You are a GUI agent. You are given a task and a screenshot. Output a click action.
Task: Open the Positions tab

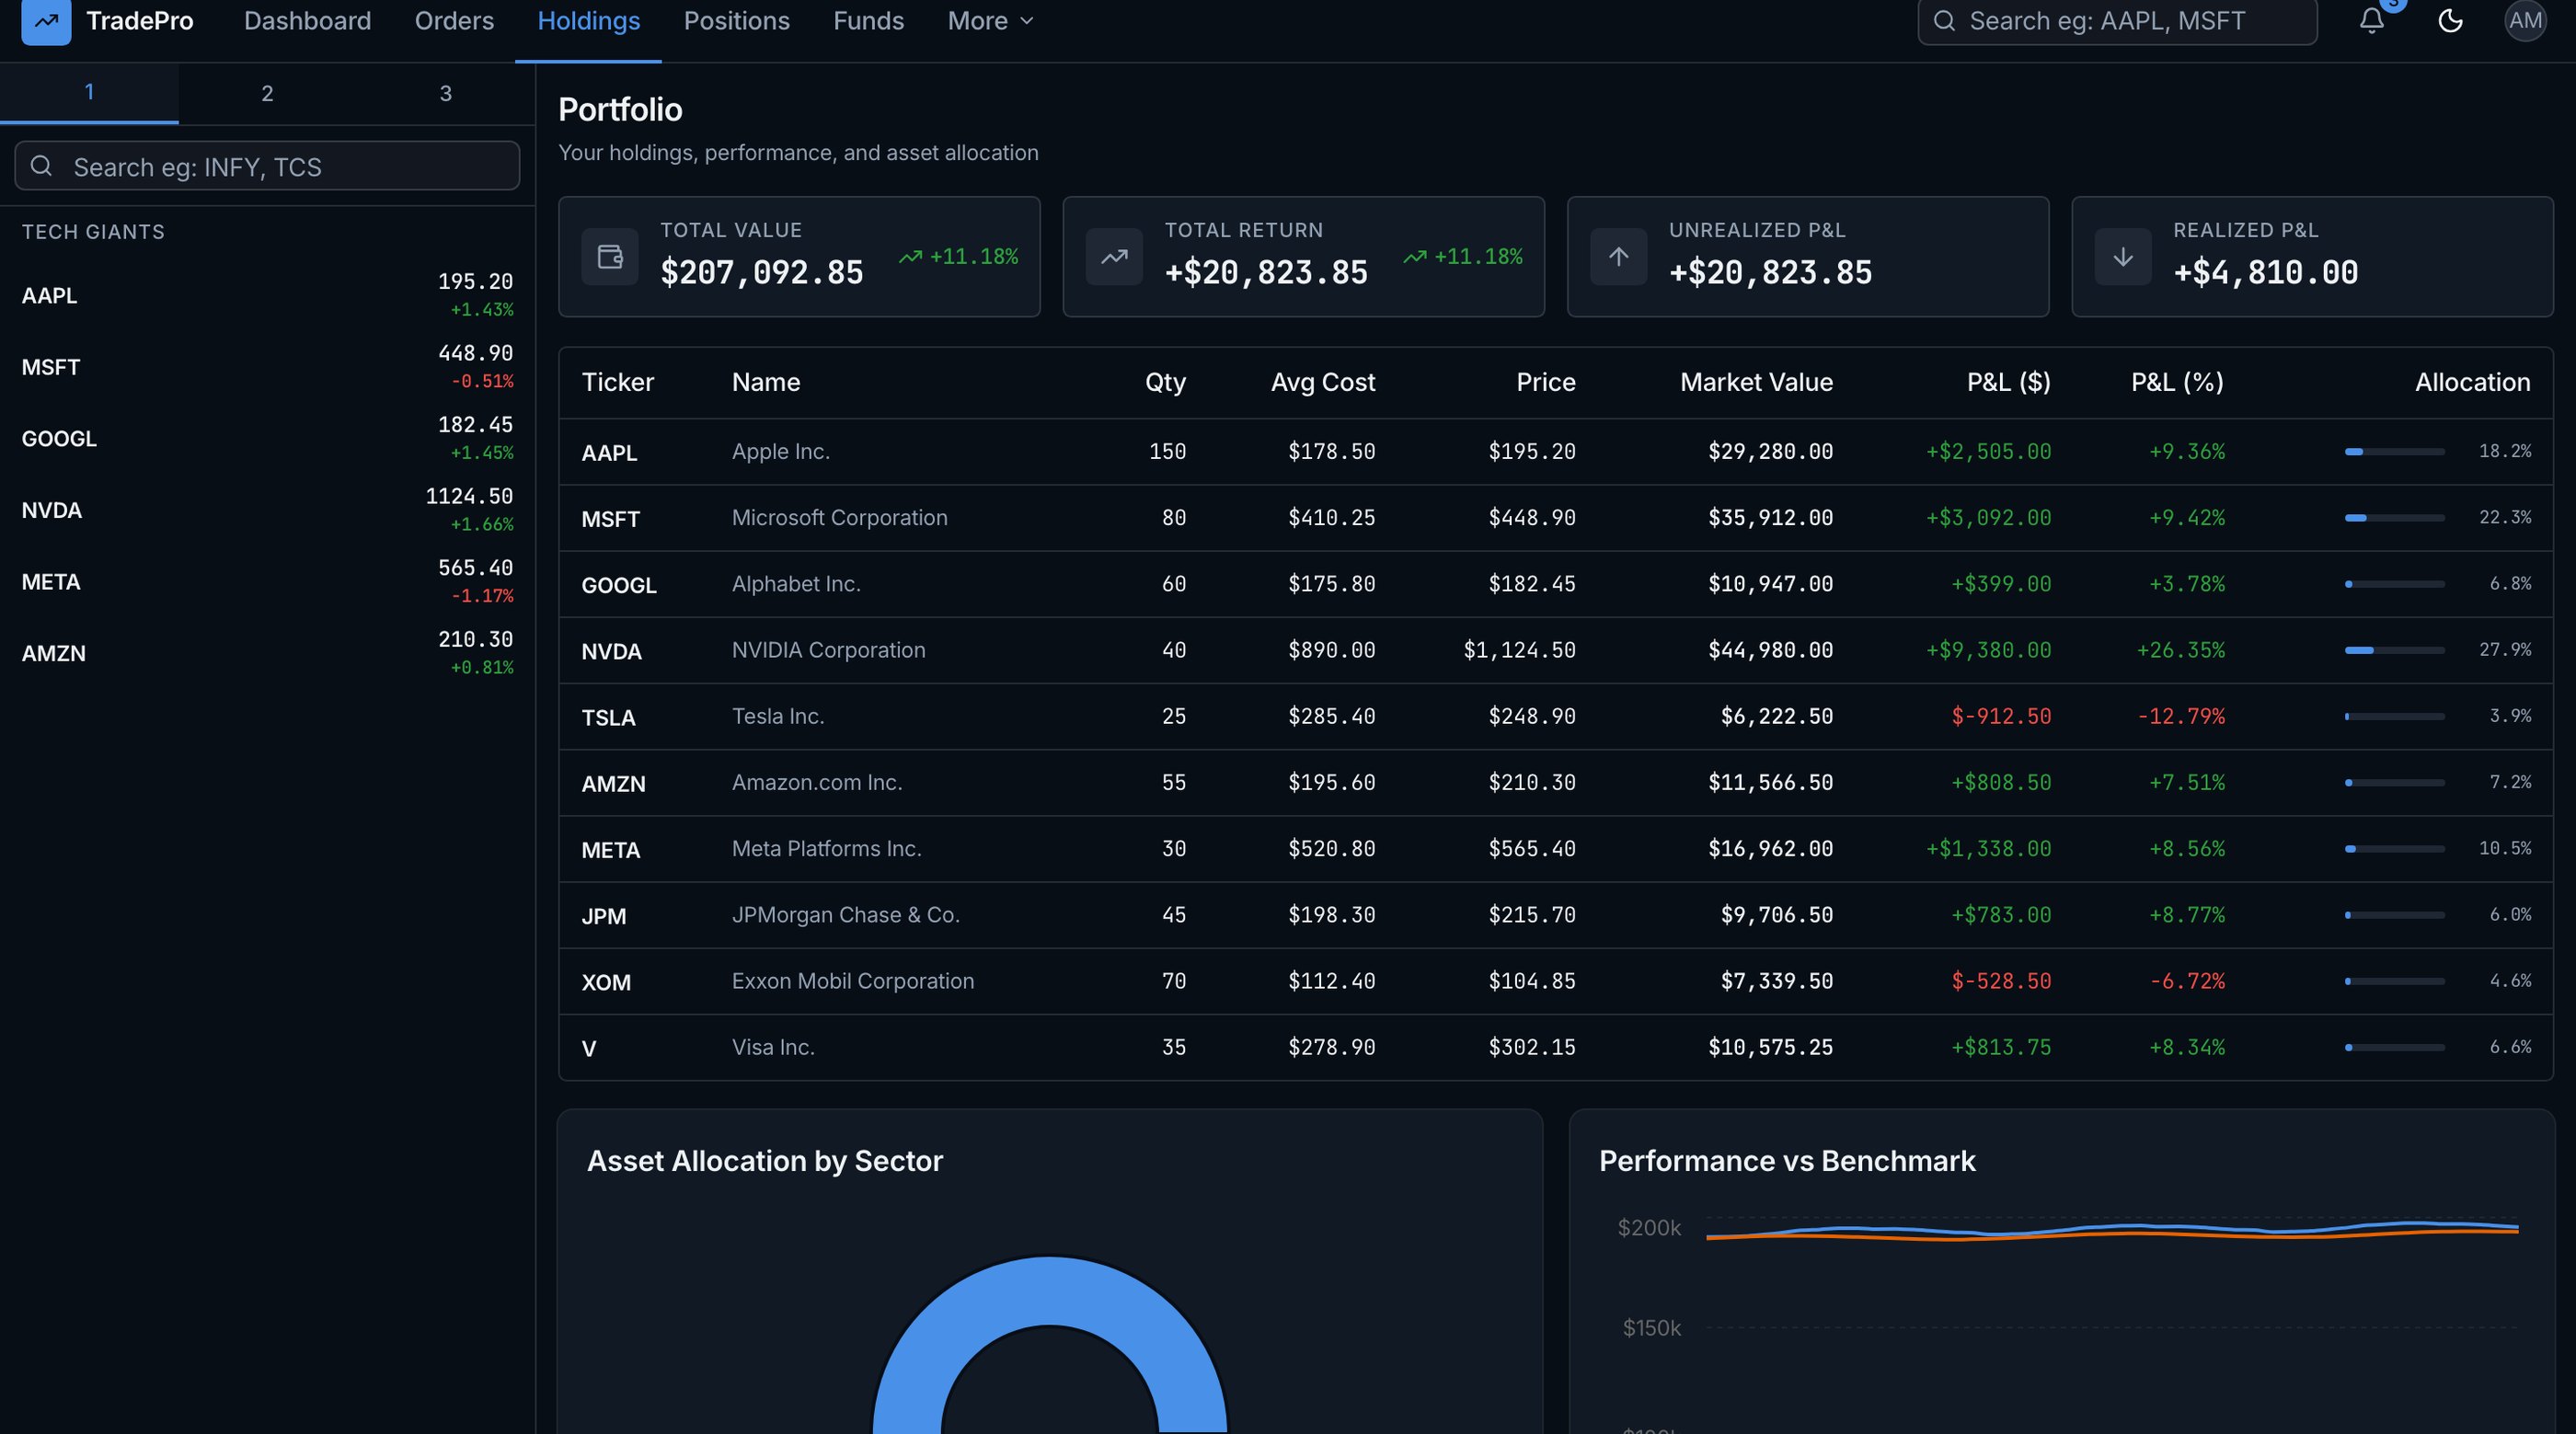(x=736, y=21)
